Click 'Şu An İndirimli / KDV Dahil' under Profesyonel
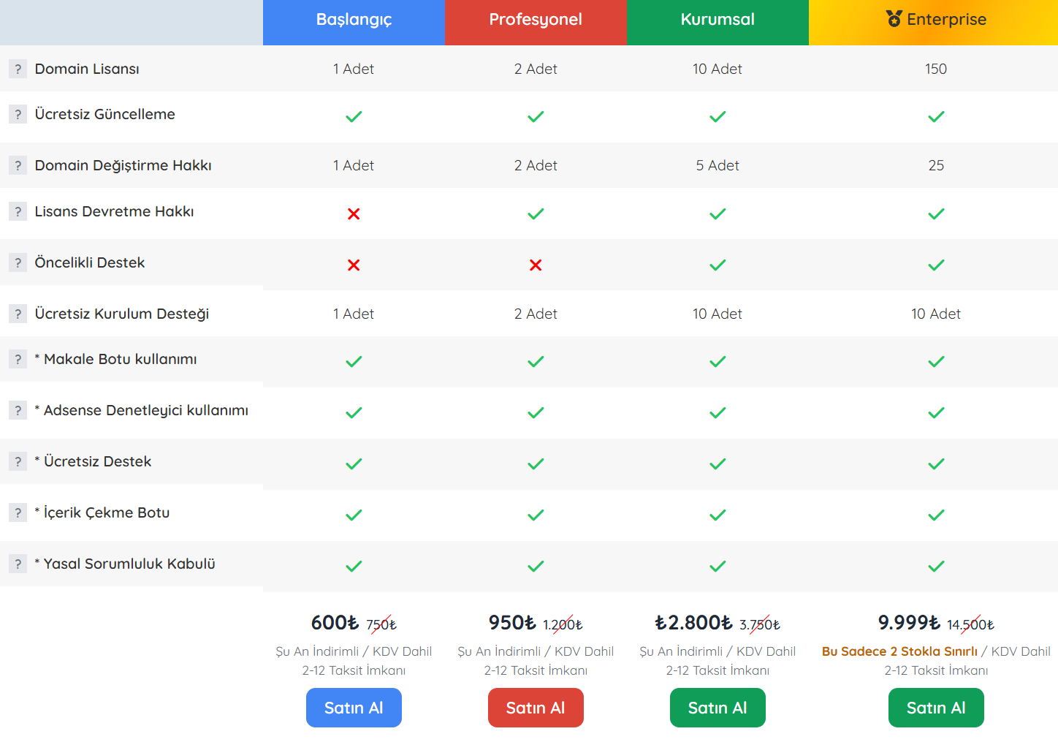Image resolution: width=1058 pixels, height=753 pixels. (536, 651)
